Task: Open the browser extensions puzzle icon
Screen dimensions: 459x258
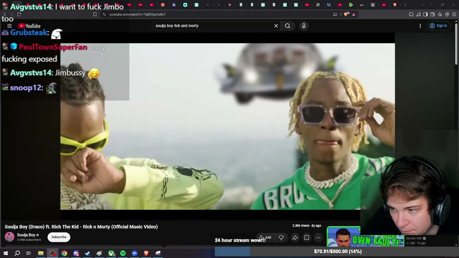Action: [x=411, y=14]
